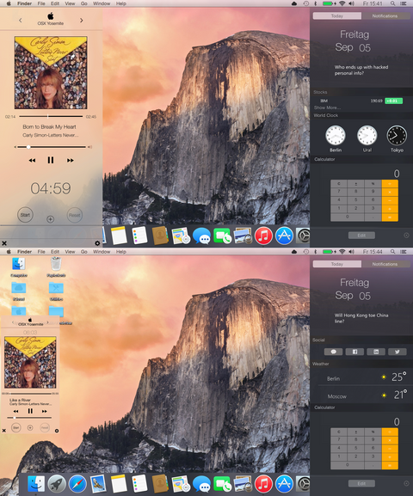Viewport: 413px width, 496px height.
Task: Open Window menu in menu bar showing 15:44
Action: [102, 252]
